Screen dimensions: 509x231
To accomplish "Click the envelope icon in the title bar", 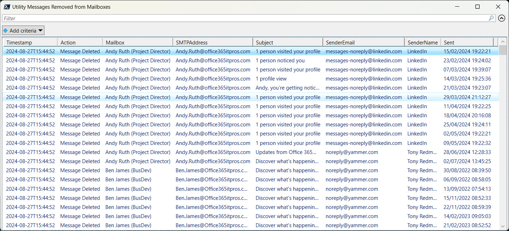I will click(7, 7).
